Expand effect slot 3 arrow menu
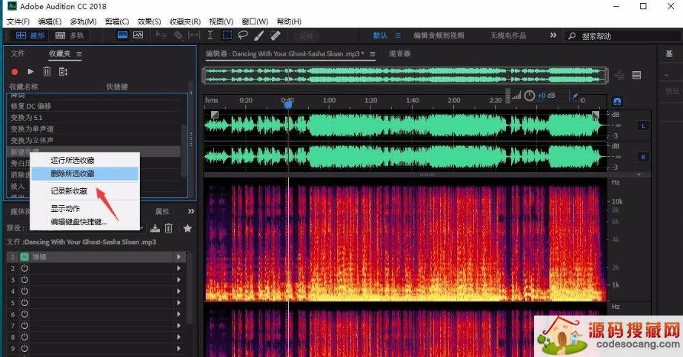 (x=178, y=280)
